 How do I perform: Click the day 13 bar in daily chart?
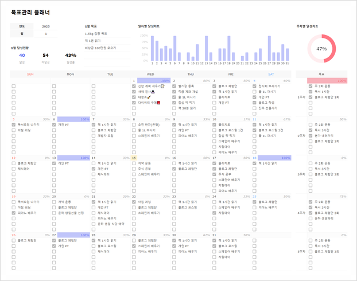tap(206, 48)
